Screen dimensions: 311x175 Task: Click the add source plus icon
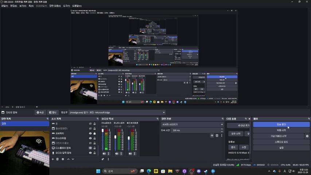tap(53, 159)
